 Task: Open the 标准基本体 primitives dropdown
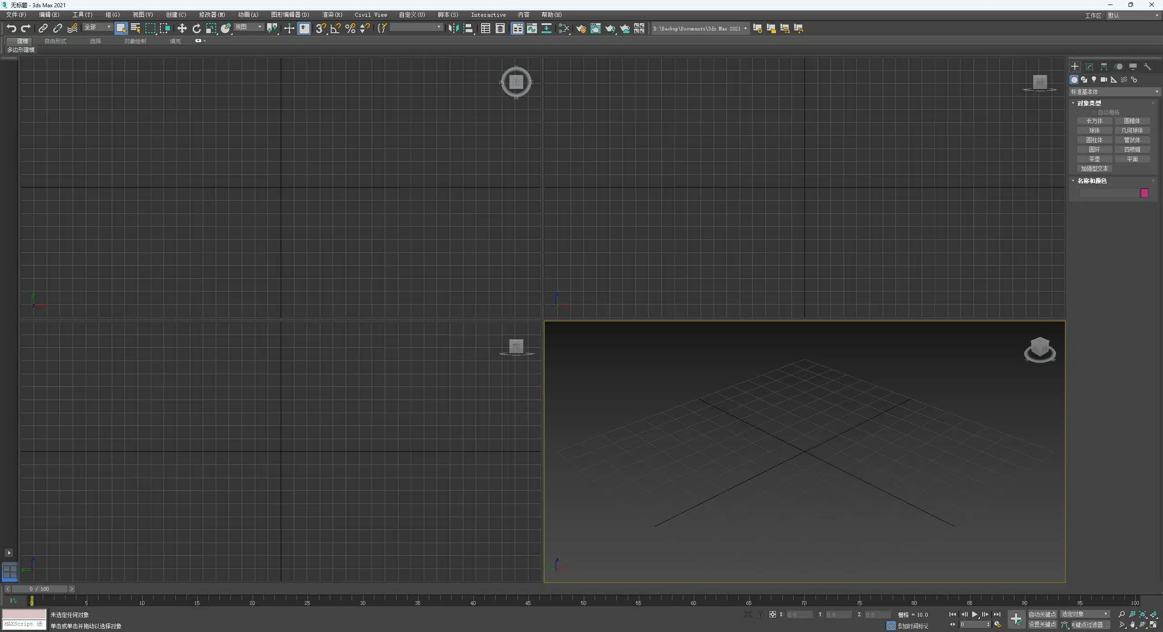pos(1113,92)
